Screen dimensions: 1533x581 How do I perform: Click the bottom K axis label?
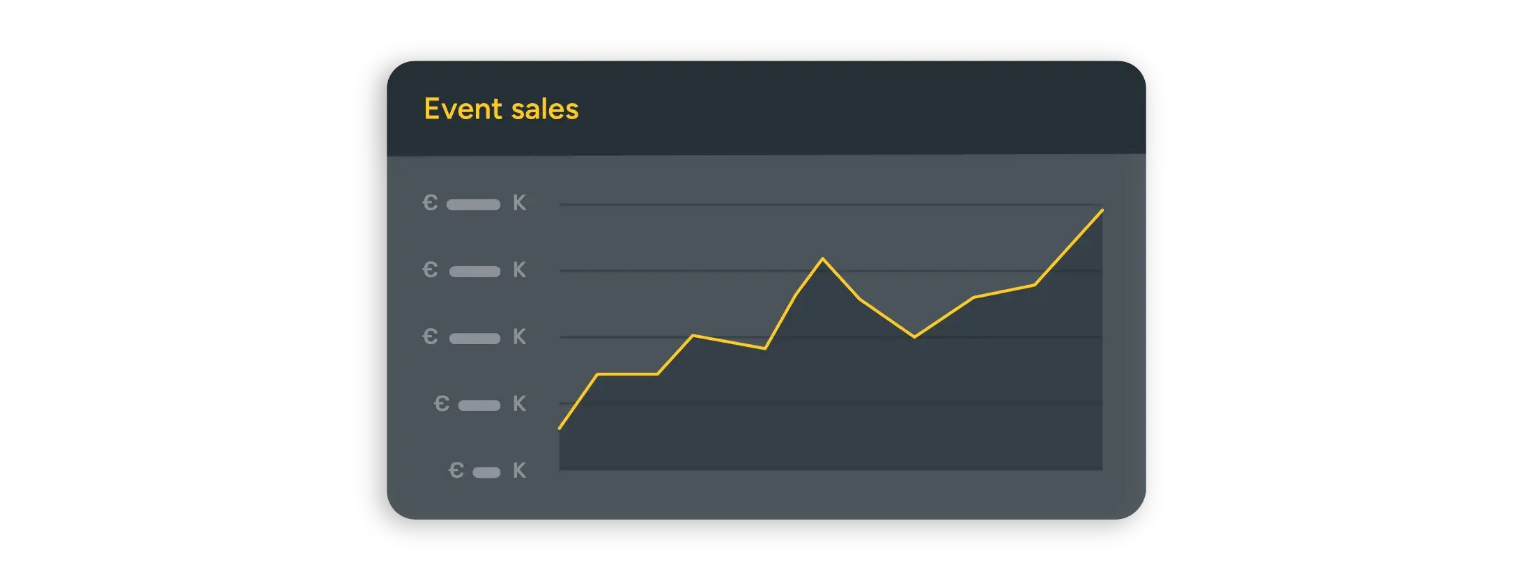click(x=519, y=470)
